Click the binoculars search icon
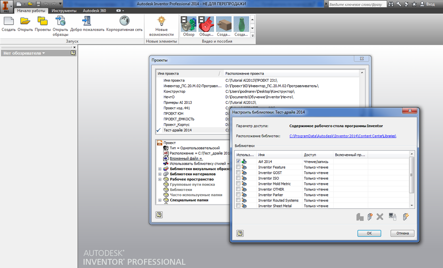 click(391, 4)
